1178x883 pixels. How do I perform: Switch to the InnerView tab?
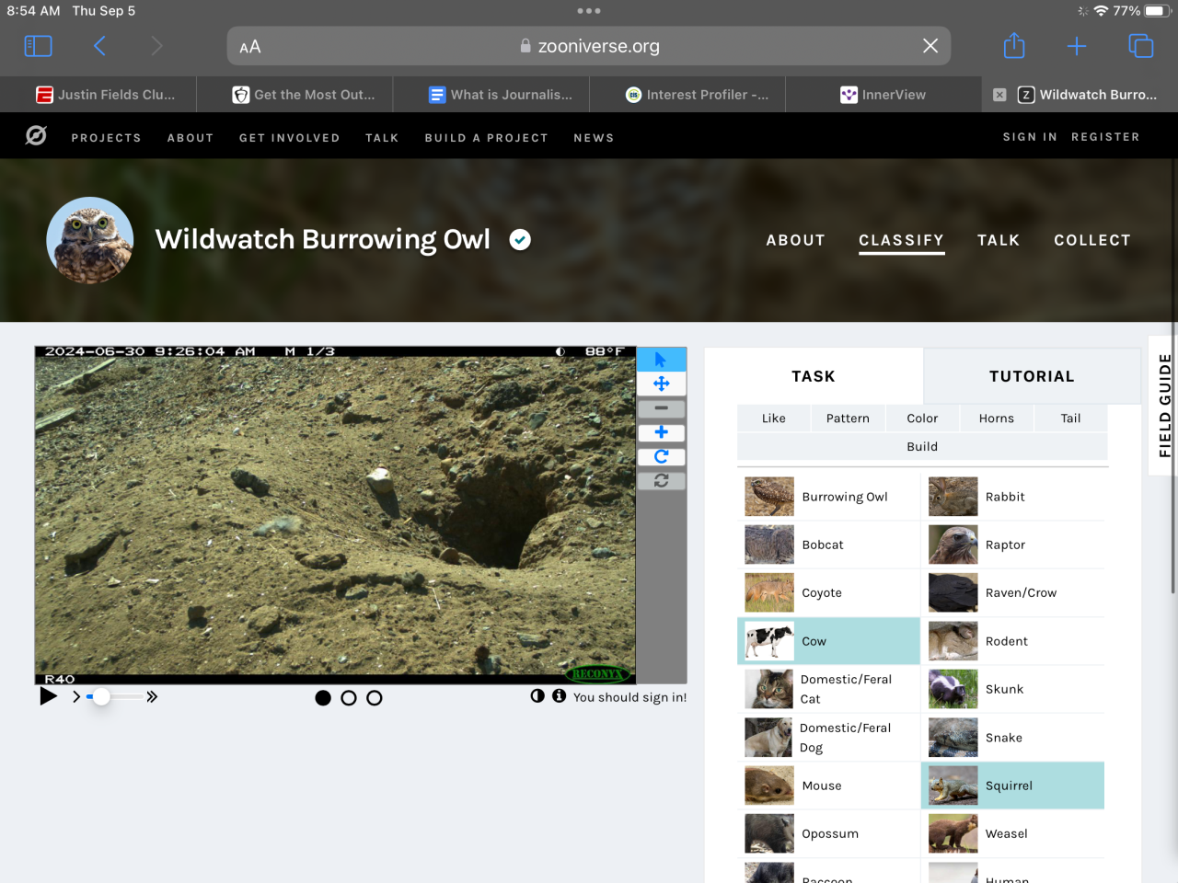(x=883, y=95)
